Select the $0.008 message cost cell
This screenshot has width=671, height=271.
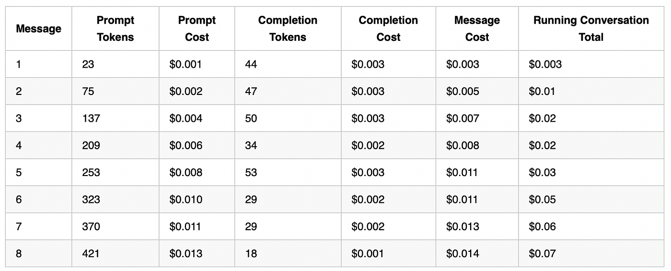(x=463, y=145)
